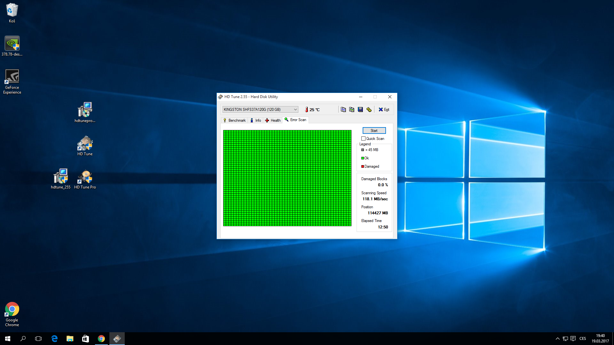Click the HD Tune title bar icon
This screenshot has height=345, width=614.
[x=220, y=97]
